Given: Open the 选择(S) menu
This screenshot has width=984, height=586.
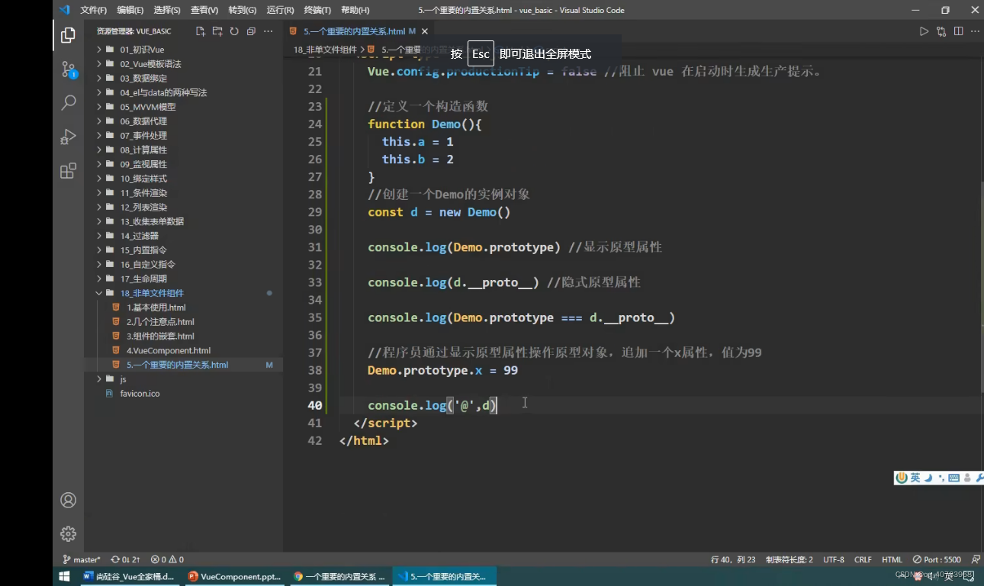Looking at the screenshot, I should pos(167,10).
